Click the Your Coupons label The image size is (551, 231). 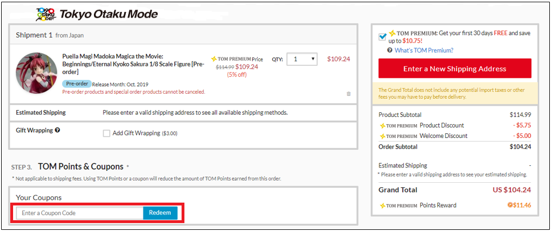39,198
